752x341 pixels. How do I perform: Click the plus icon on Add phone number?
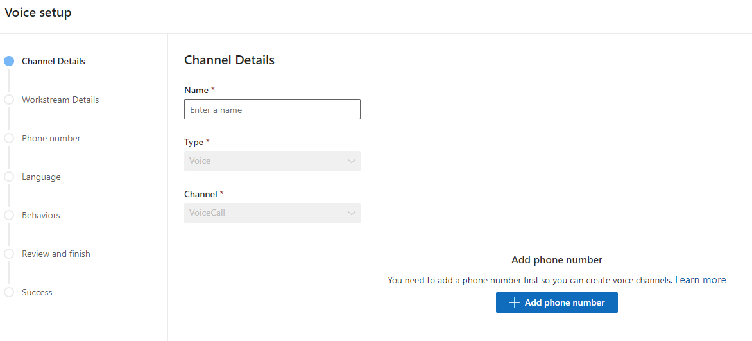click(x=514, y=302)
